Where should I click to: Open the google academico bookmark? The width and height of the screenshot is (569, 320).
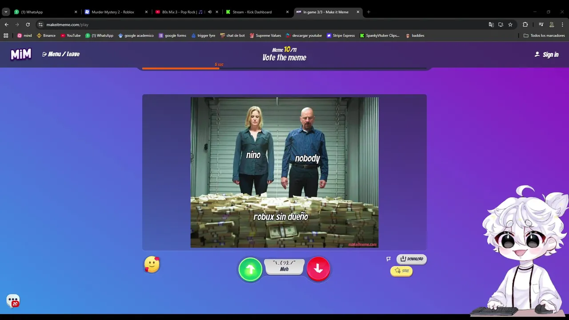click(136, 36)
